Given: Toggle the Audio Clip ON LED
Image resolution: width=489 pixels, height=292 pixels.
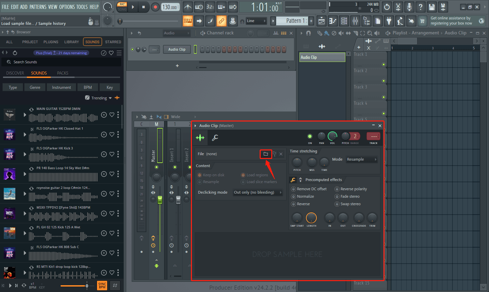Looking at the screenshot, I should click(x=310, y=136).
